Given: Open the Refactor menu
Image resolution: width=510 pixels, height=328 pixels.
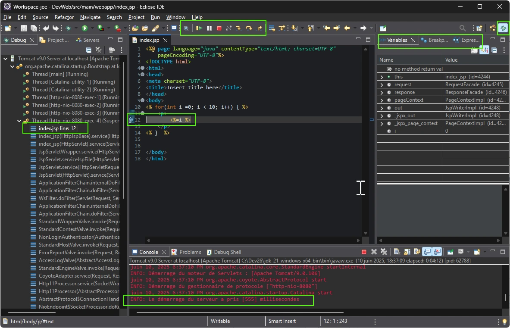Looking at the screenshot, I should pos(64,17).
